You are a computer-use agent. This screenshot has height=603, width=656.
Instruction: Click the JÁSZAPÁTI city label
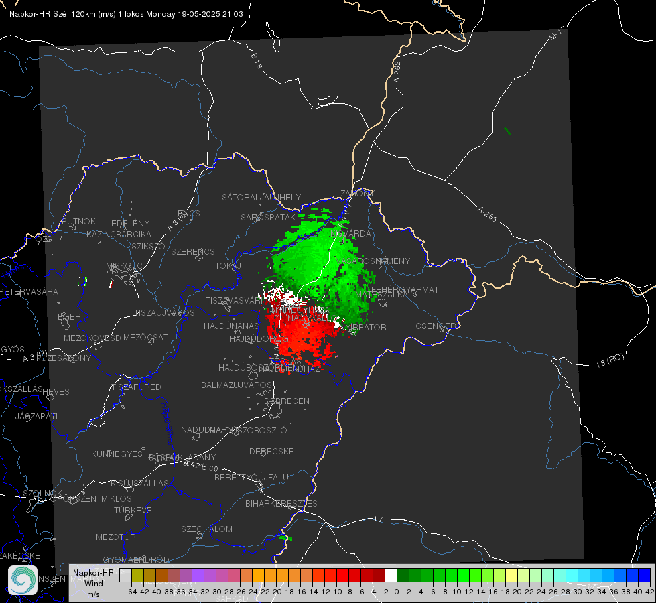(x=36, y=416)
